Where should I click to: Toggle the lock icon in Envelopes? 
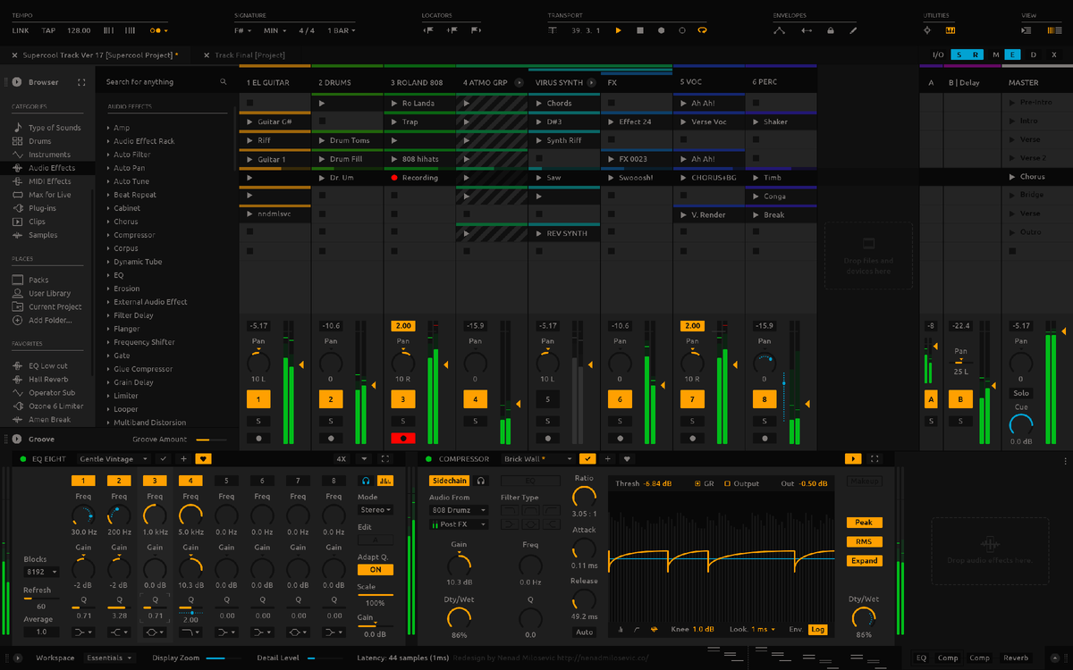[x=830, y=30]
